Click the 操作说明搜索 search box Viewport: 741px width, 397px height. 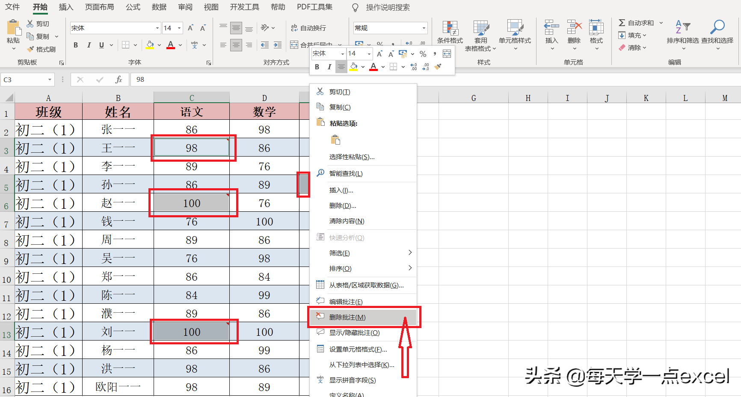tap(388, 7)
